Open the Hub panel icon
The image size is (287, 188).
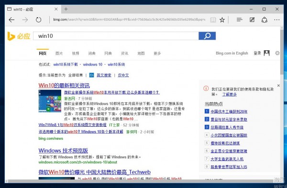(x=239, y=20)
